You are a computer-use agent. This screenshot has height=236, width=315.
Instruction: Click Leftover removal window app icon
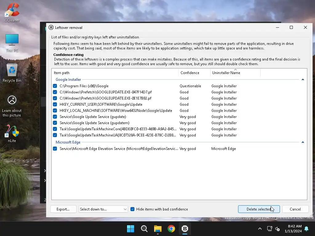tap(51, 27)
